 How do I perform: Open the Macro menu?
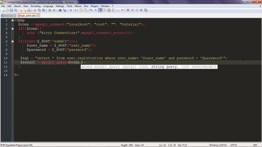pyautogui.click(x=78, y=6)
